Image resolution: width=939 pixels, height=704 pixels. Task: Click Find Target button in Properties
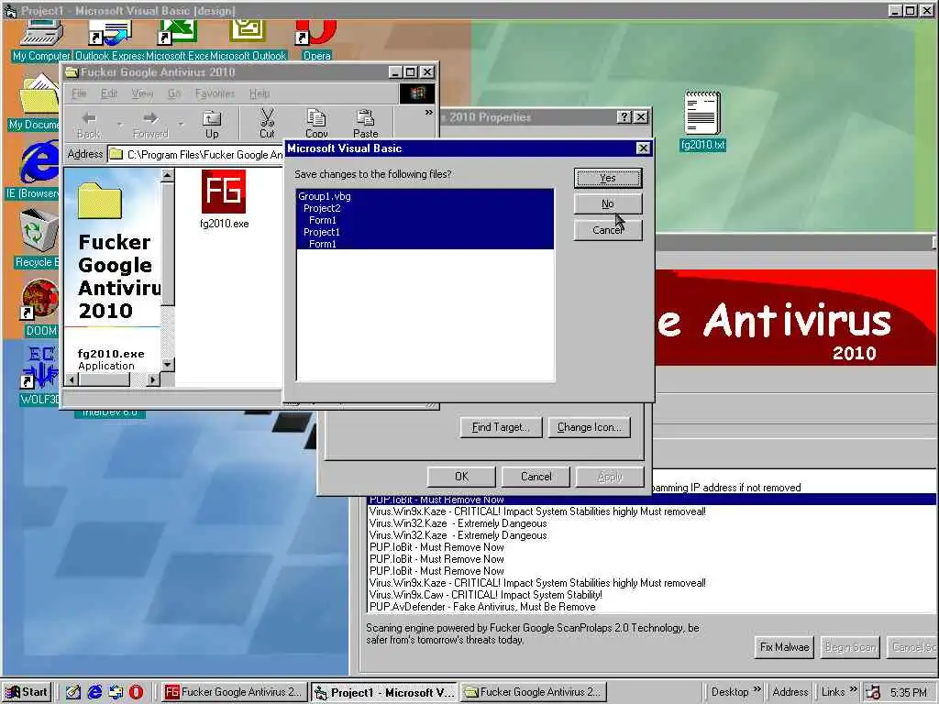[501, 427]
